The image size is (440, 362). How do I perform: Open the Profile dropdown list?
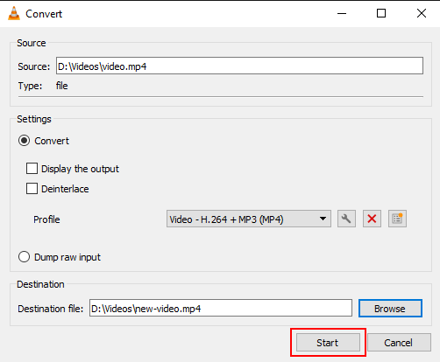[249, 219]
